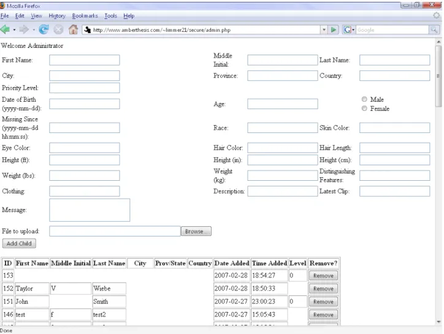This screenshot has width=444, height=334.
Task: Click the Add Child button
Action: click(19, 243)
